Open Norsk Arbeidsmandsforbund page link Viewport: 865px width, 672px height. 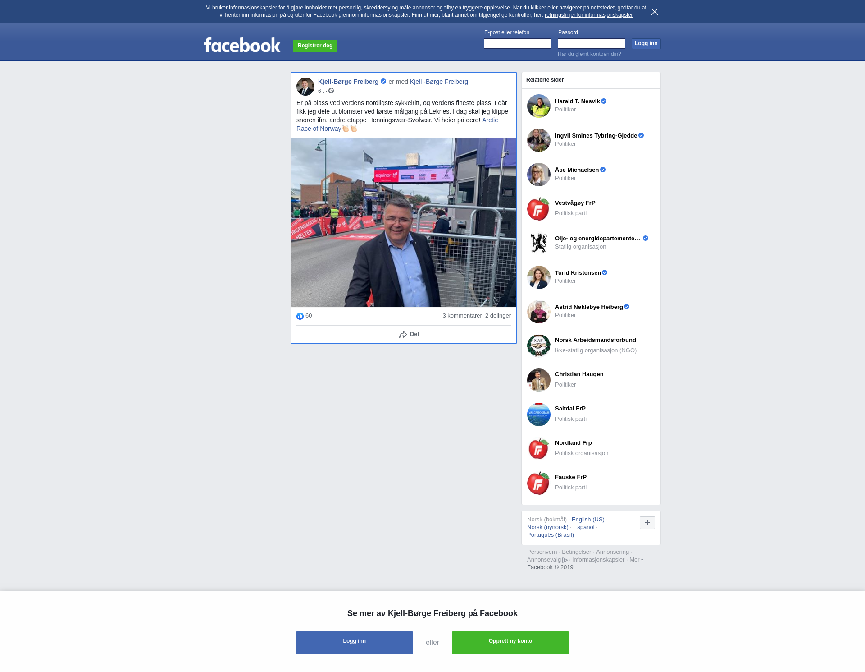tap(596, 340)
